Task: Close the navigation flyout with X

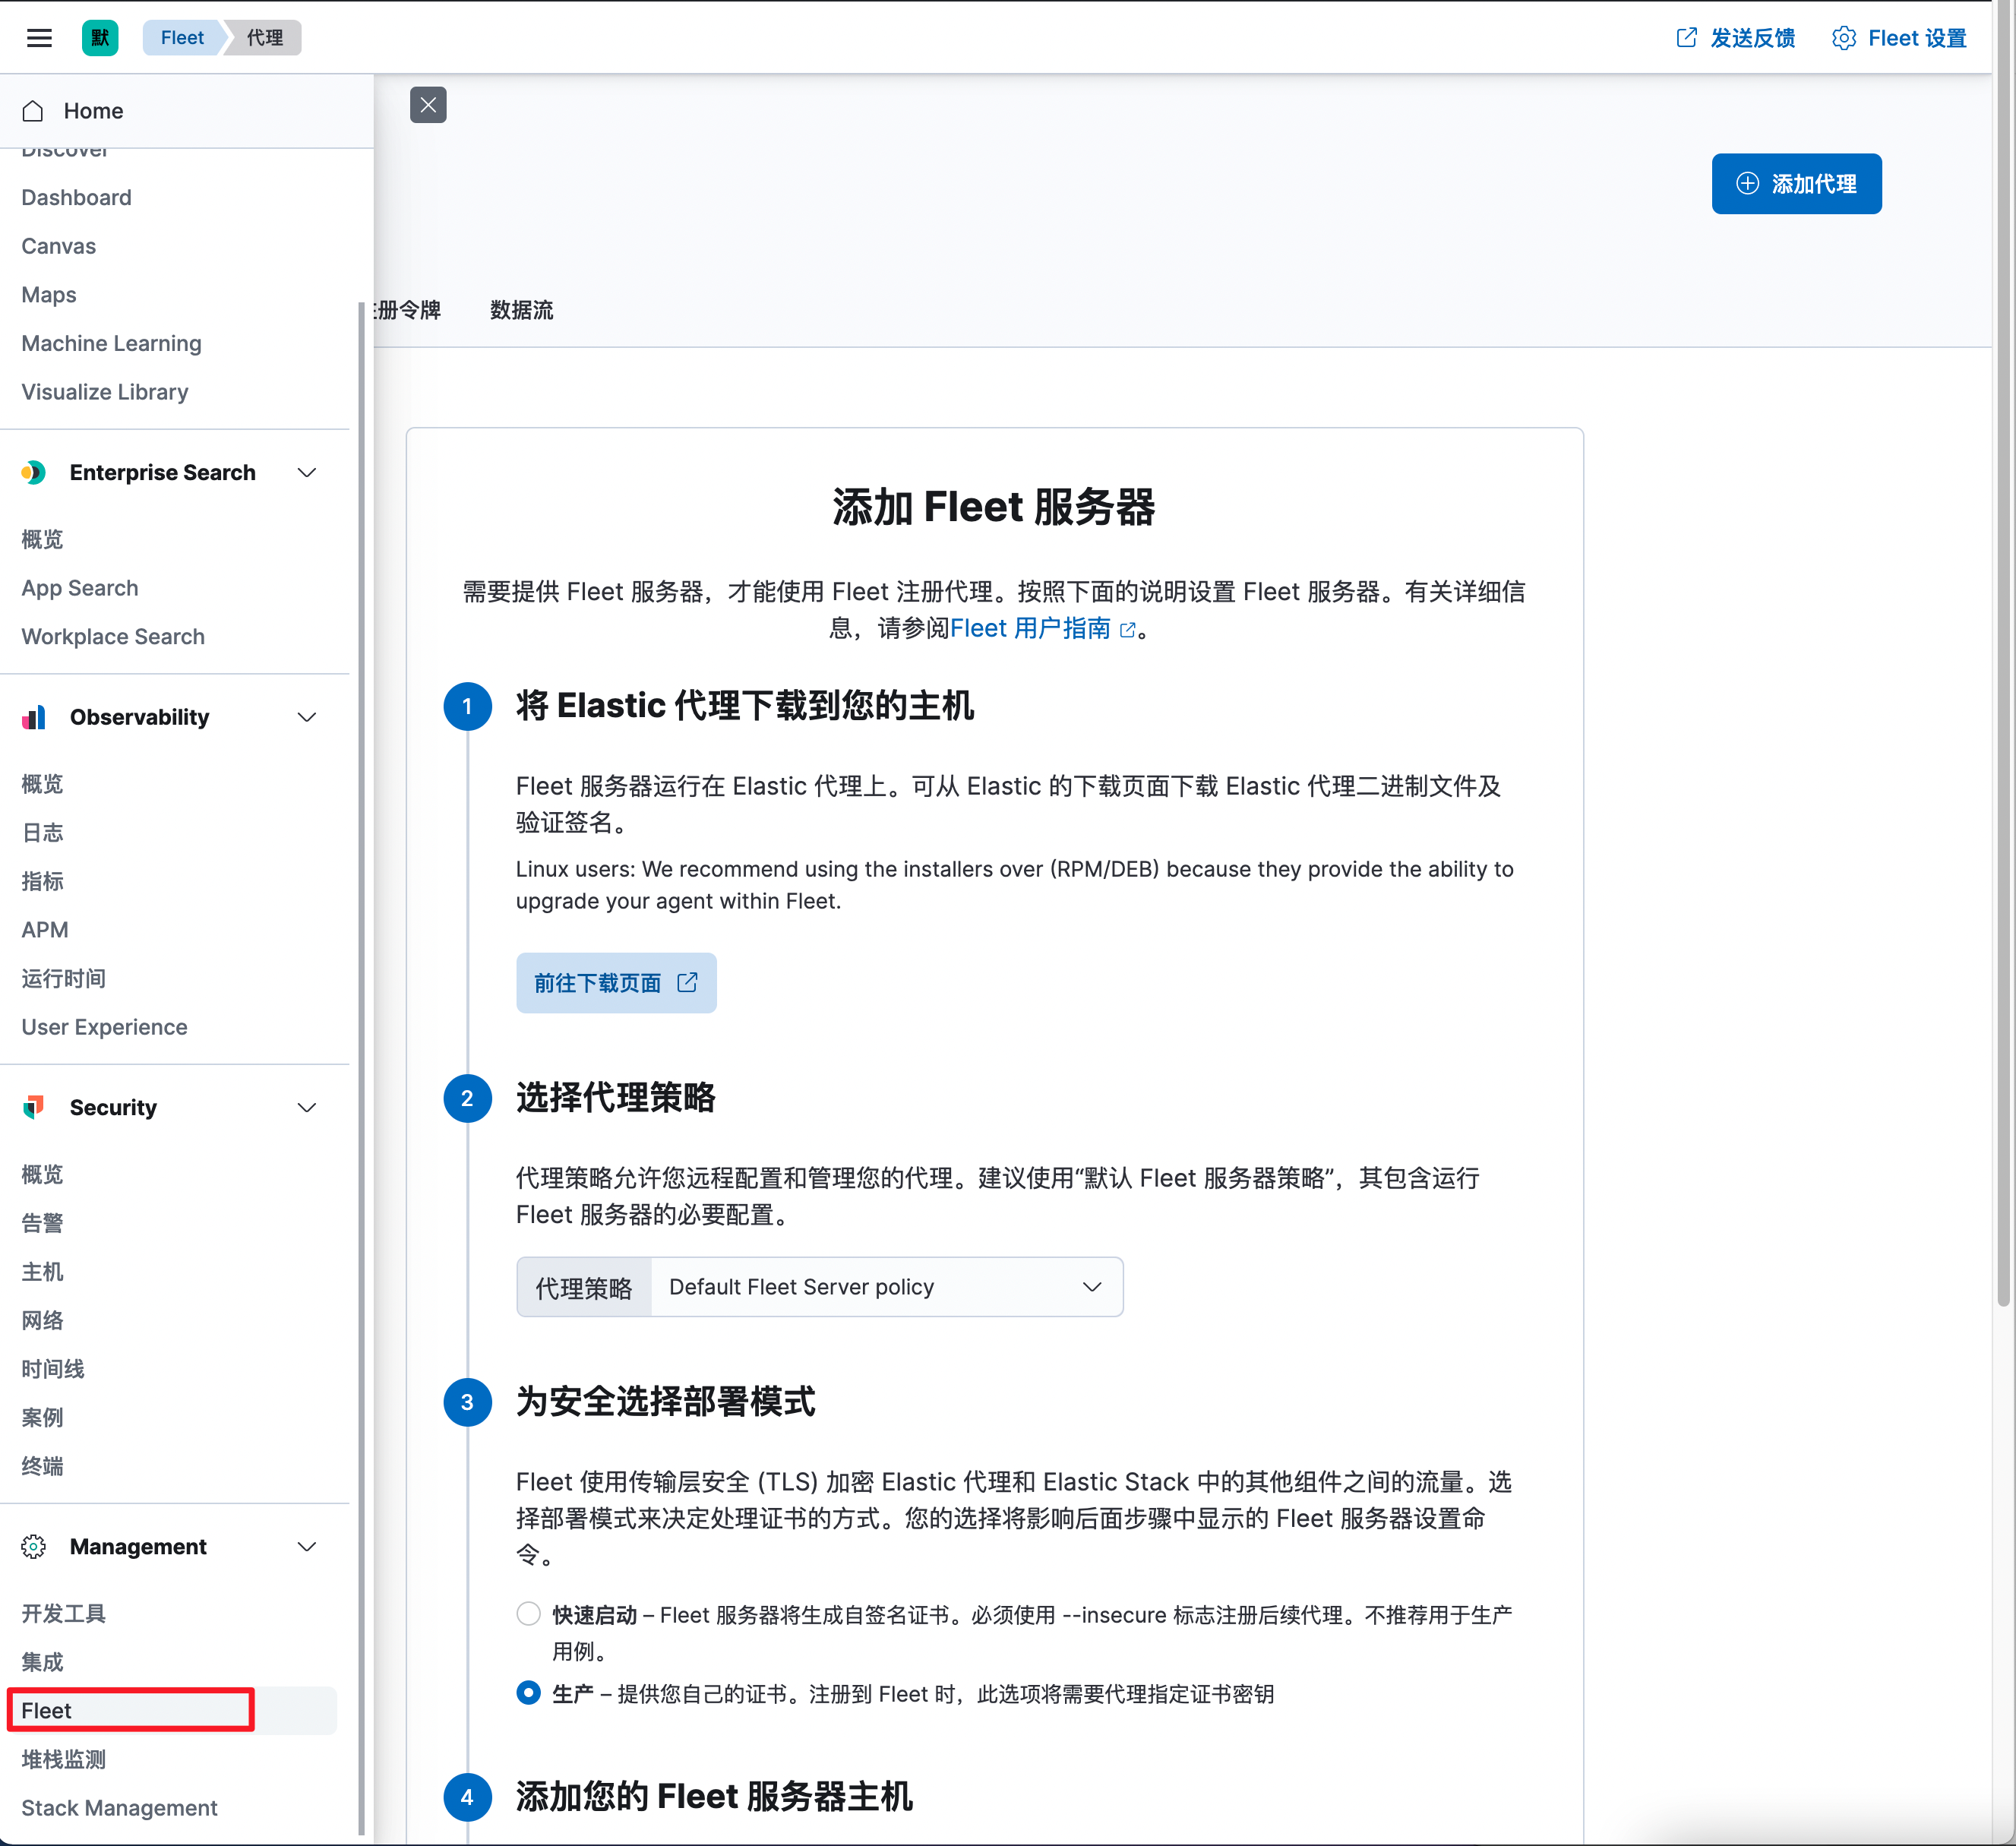Action: tap(428, 105)
